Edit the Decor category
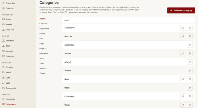The height and width of the screenshot is (108, 198). 183,105
